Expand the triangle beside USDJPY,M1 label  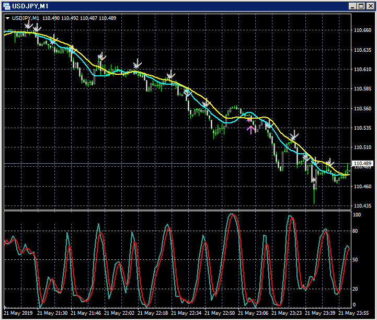click(7, 18)
